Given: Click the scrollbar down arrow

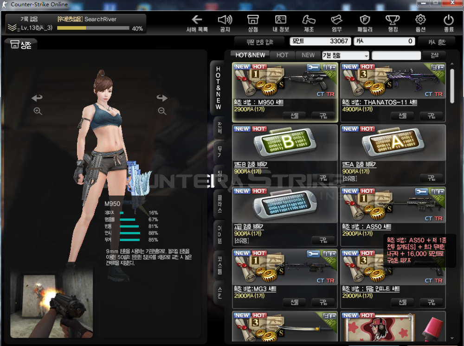Looking at the screenshot, I should tap(452, 338).
